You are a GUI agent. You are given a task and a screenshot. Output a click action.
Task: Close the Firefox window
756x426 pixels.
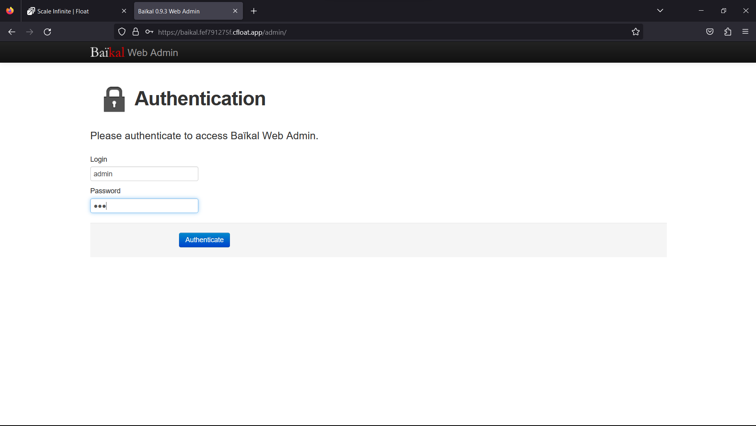[x=745, y=11]
